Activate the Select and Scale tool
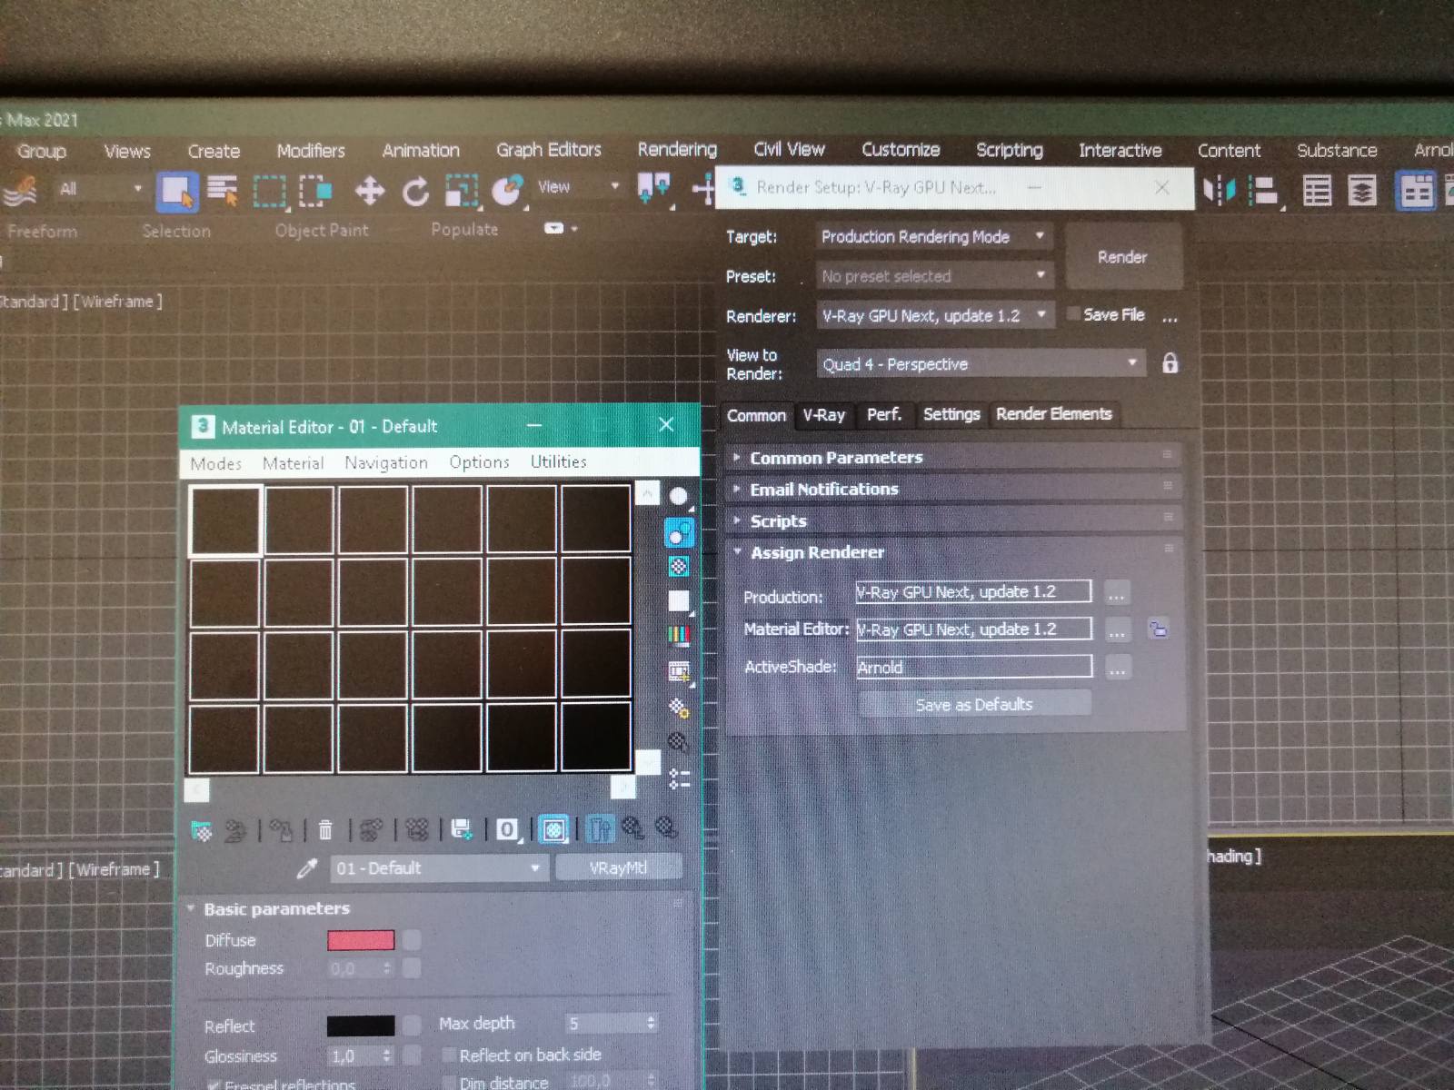This screenshot has height=1090, width=1454. point(462,191)
